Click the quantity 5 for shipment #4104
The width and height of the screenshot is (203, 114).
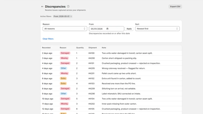coord(77,99)
